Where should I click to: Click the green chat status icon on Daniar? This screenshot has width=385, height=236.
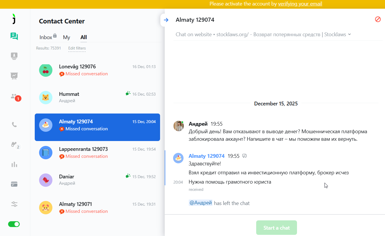128,176
